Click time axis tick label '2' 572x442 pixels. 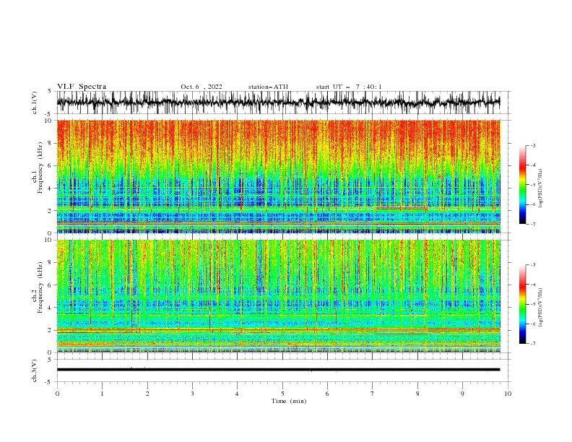[147, 394]
